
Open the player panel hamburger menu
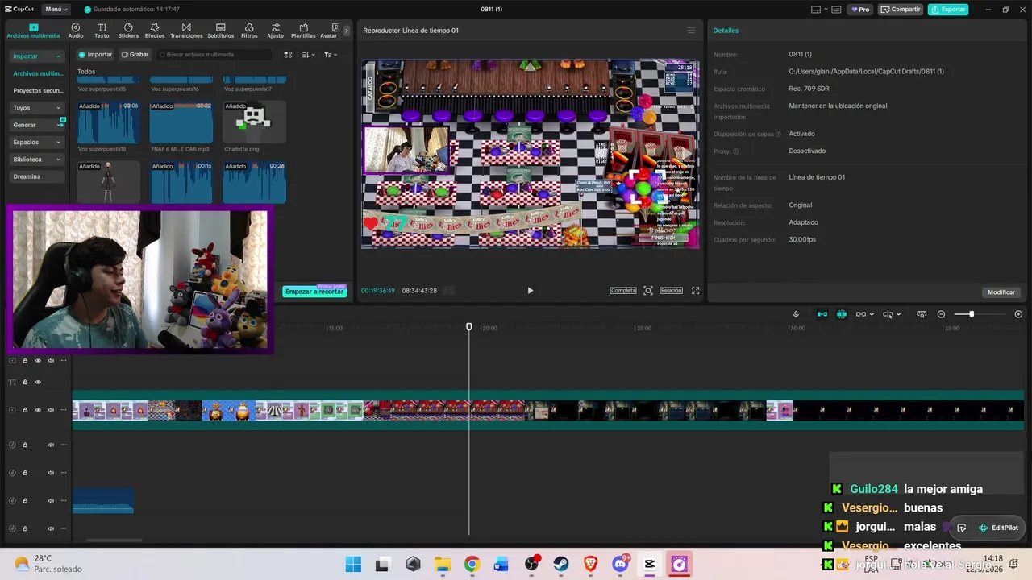(x=691, y=31)
